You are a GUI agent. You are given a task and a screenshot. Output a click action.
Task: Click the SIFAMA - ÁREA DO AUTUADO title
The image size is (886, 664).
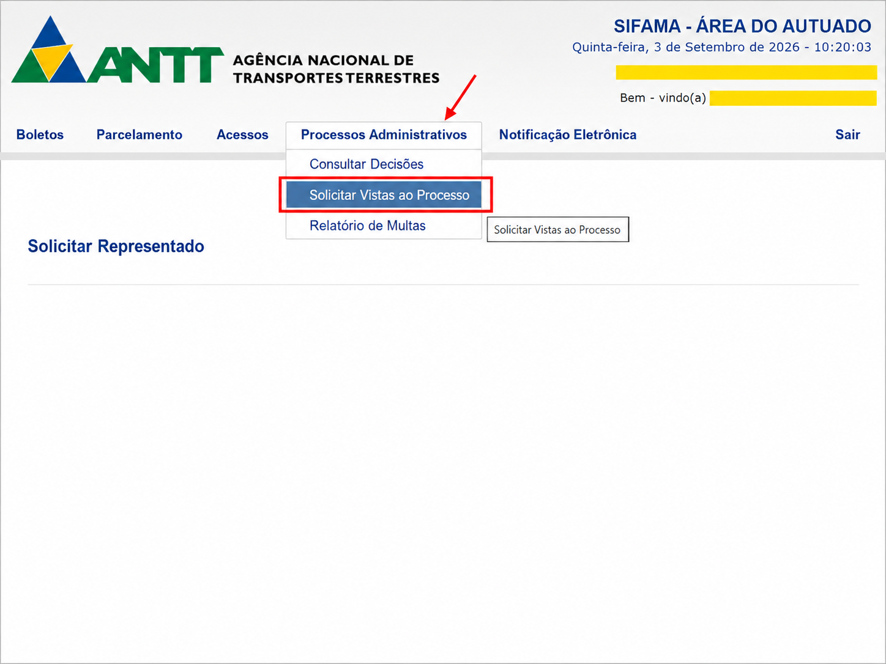pos(742,26)
